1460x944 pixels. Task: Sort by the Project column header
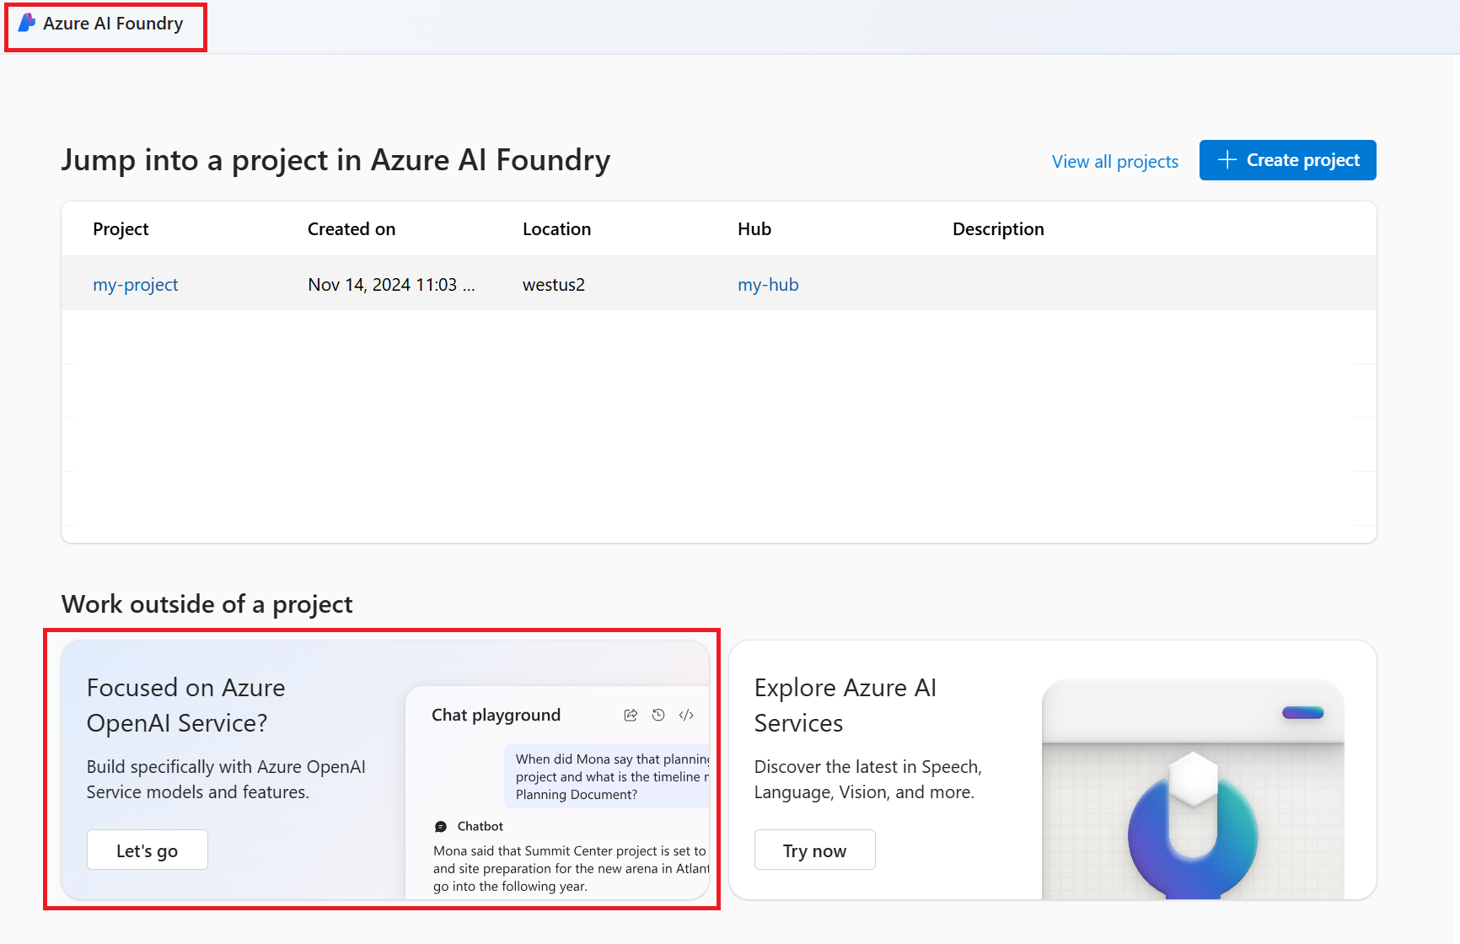[121, 229]
